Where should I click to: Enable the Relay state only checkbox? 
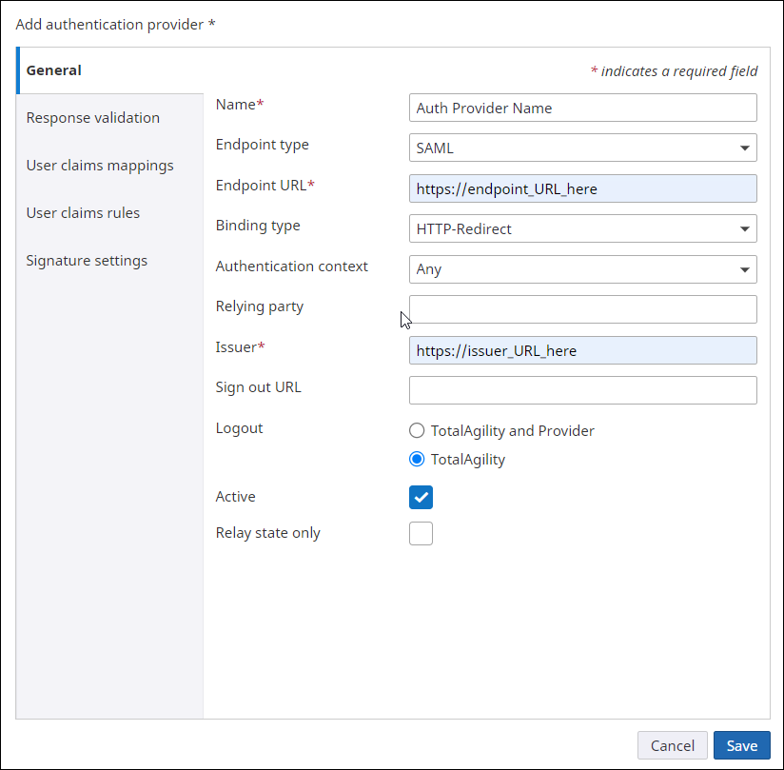(421, 533)
